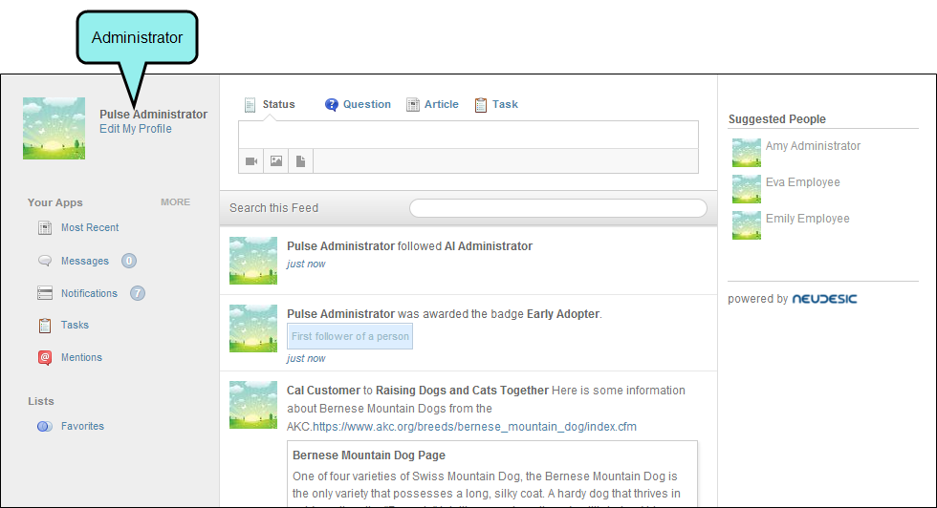Screen dimensions: 937x508
Task: Switch to the Article tab
Action: pyautogui.click(x=441, y=105)
